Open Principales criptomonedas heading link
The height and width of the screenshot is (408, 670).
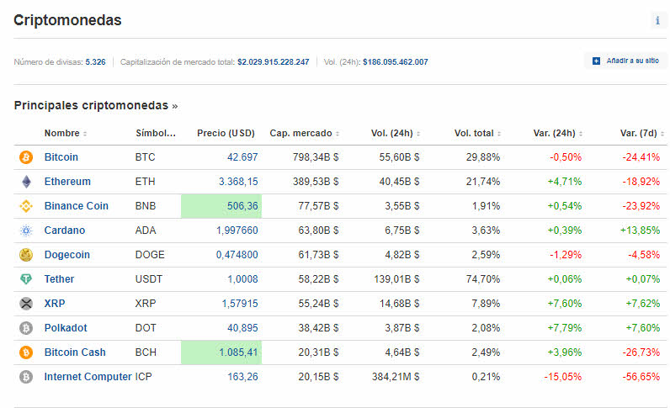click(x=95, y=106)
